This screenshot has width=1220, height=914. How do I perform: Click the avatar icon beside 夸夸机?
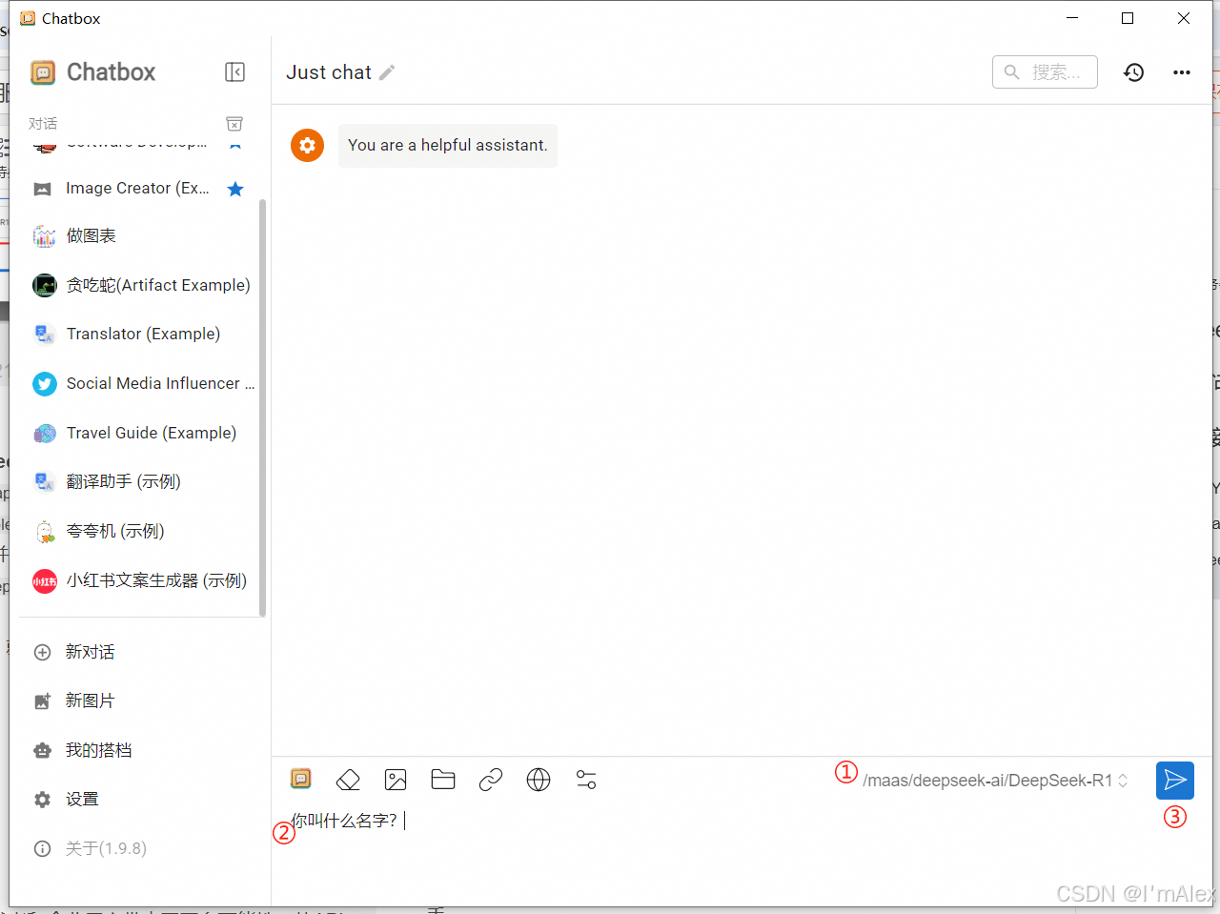click(45, 532)
